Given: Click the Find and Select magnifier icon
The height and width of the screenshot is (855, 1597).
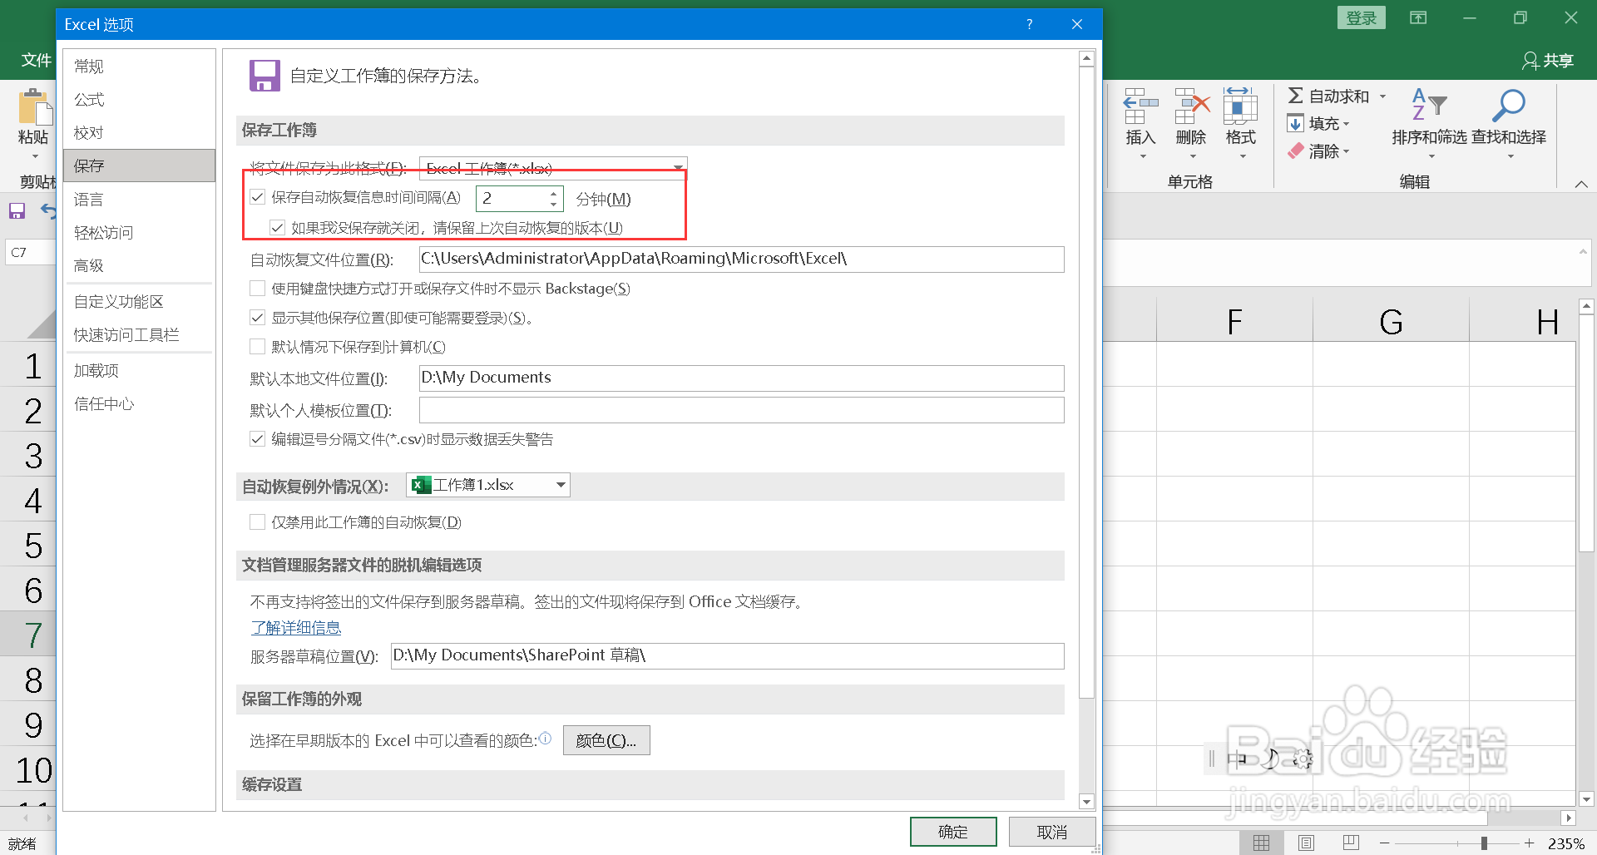Looking at the screenshot, I should 1508,106.
